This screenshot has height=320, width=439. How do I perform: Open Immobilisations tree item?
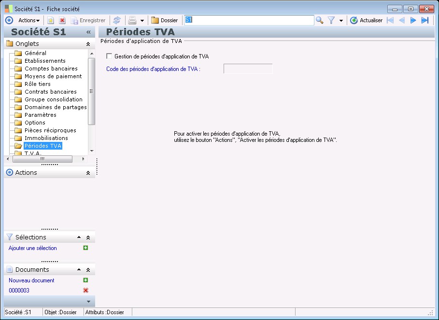46,138
